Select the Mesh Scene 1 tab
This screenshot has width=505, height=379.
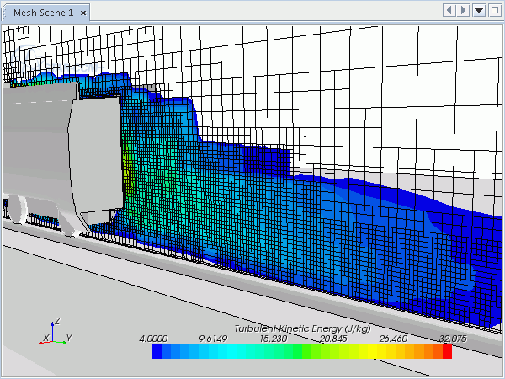tap(42, 13)
